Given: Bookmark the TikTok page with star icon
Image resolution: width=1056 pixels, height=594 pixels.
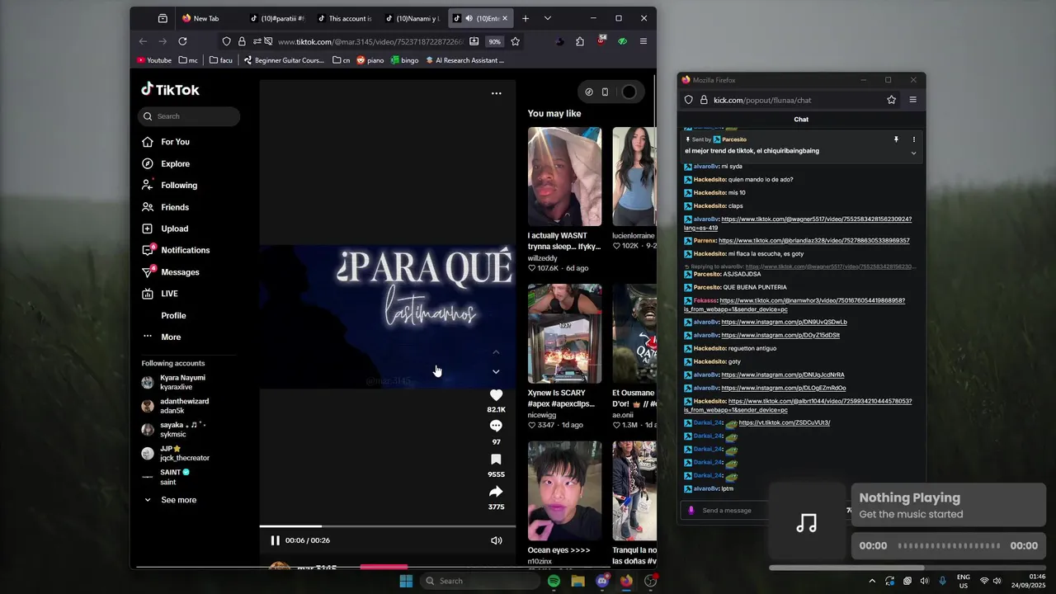Looking at the screenshot, I should click(515, 41).
